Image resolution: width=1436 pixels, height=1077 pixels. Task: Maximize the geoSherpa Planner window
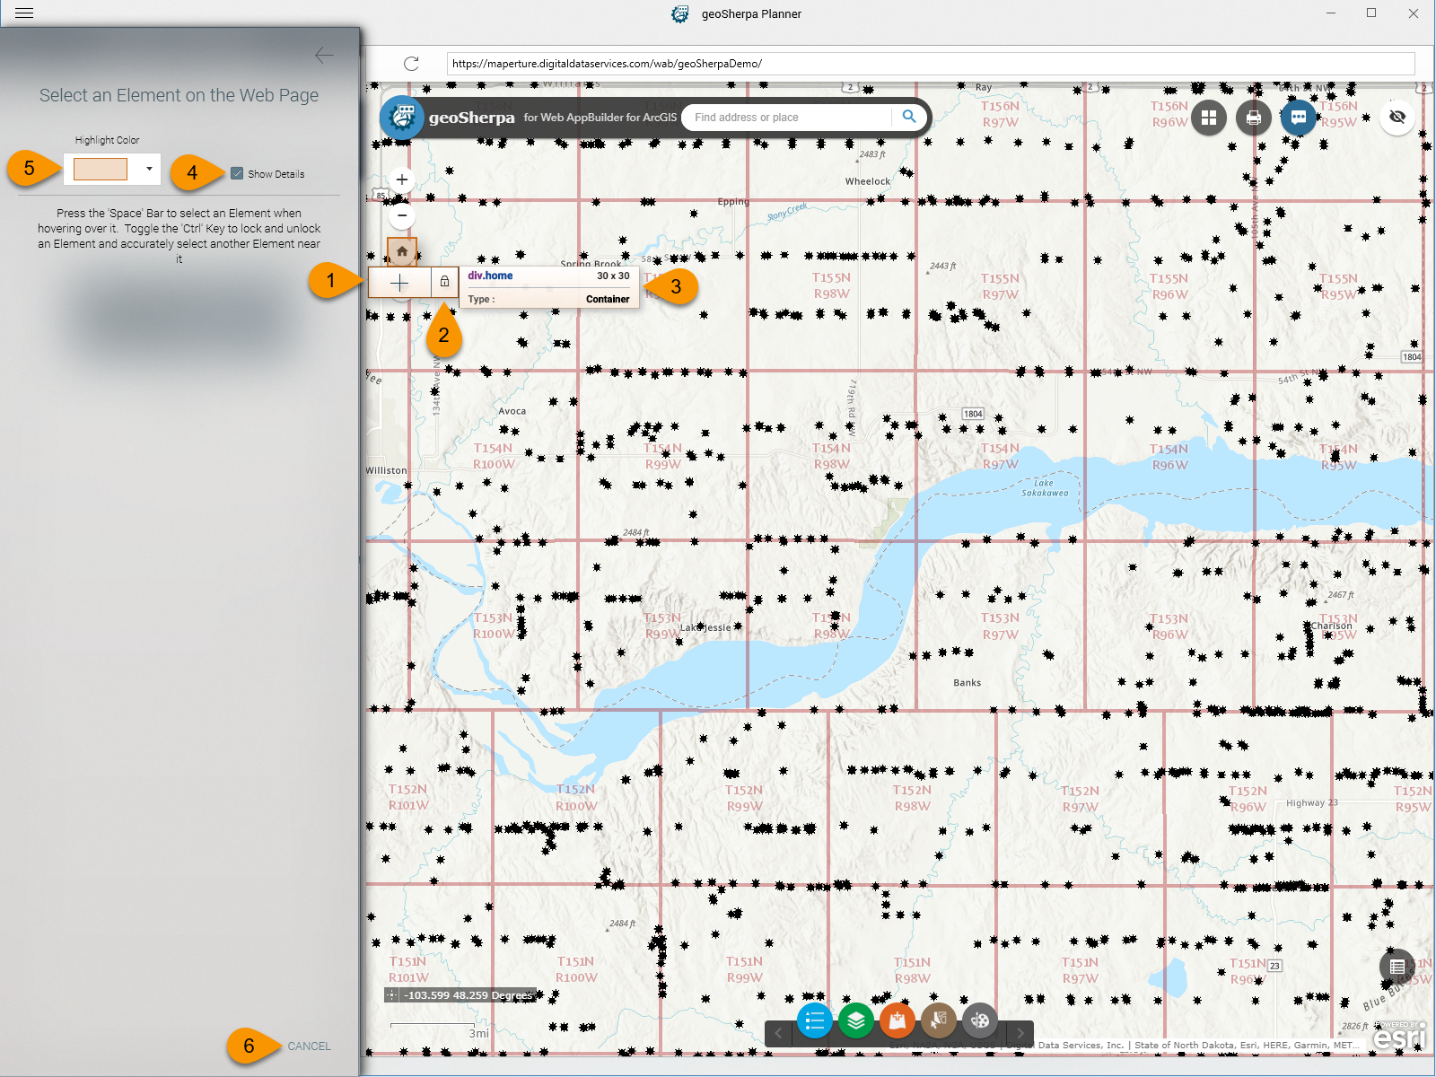1371,13
